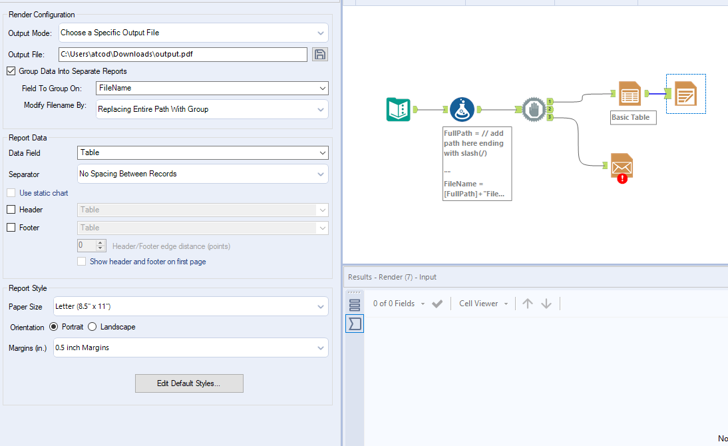The width and height of the screenshot is (728, 446).
Task: Select the Input Data tool on the canvas
Action: coord(398,109)
